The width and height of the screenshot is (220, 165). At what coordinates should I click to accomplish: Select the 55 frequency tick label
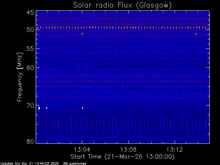pos(30,49)
